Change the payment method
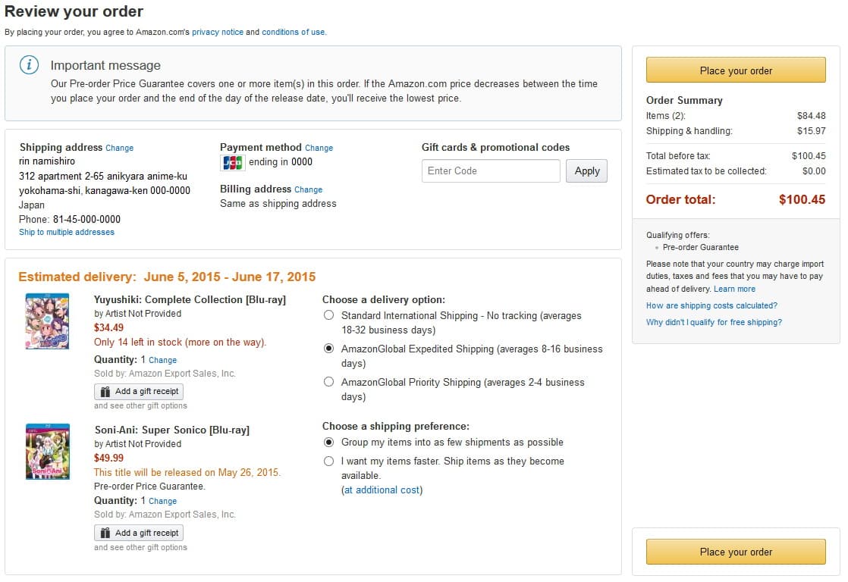The width and height of the screenshot is (848, 582). (x=319, y=148)
